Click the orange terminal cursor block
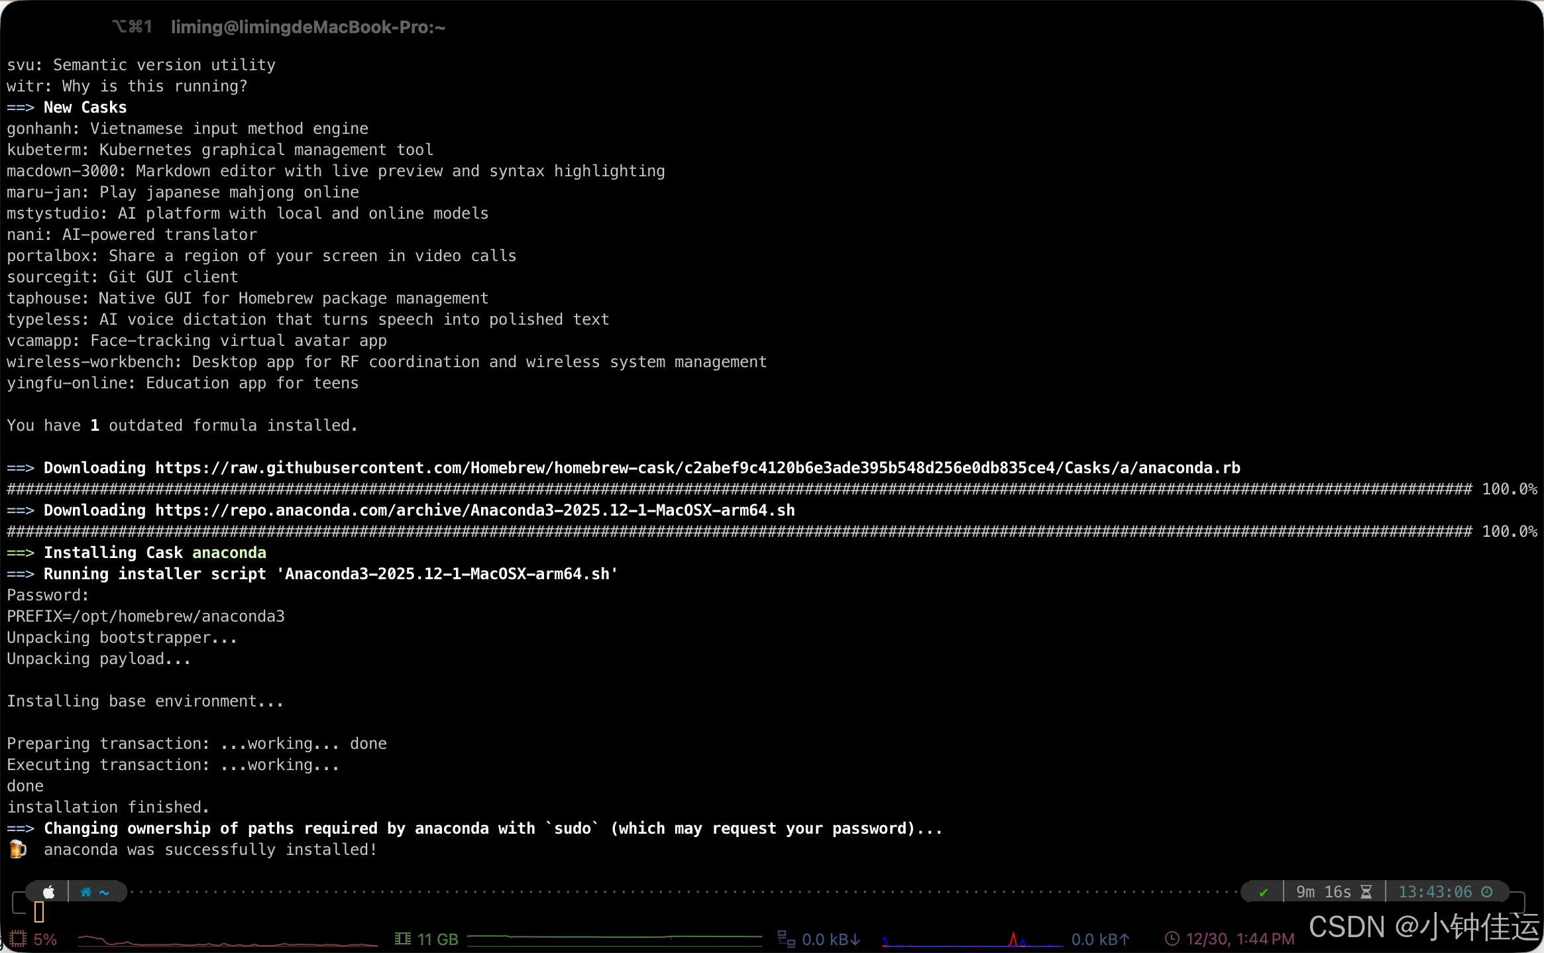 point(39,912)
